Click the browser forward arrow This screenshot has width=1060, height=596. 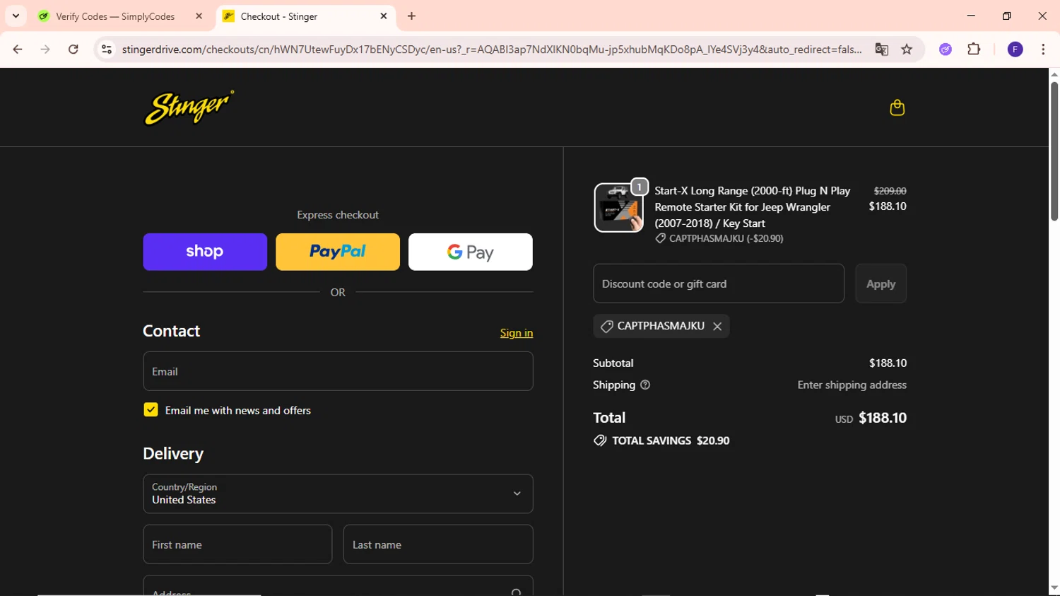(x=45, y=49)
